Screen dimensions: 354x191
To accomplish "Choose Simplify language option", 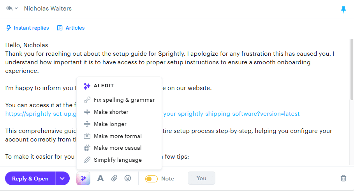I will tap(118, 160).
